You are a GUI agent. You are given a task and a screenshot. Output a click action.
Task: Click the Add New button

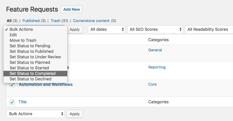pyautogui.click(x=72, y=9)
